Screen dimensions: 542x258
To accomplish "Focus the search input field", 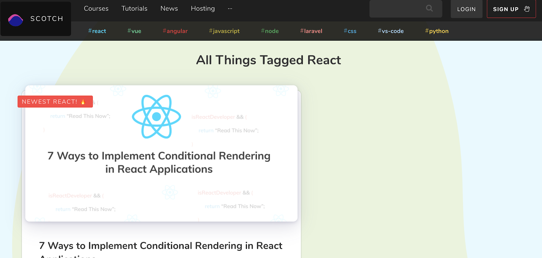I will [x=405, y=9].
